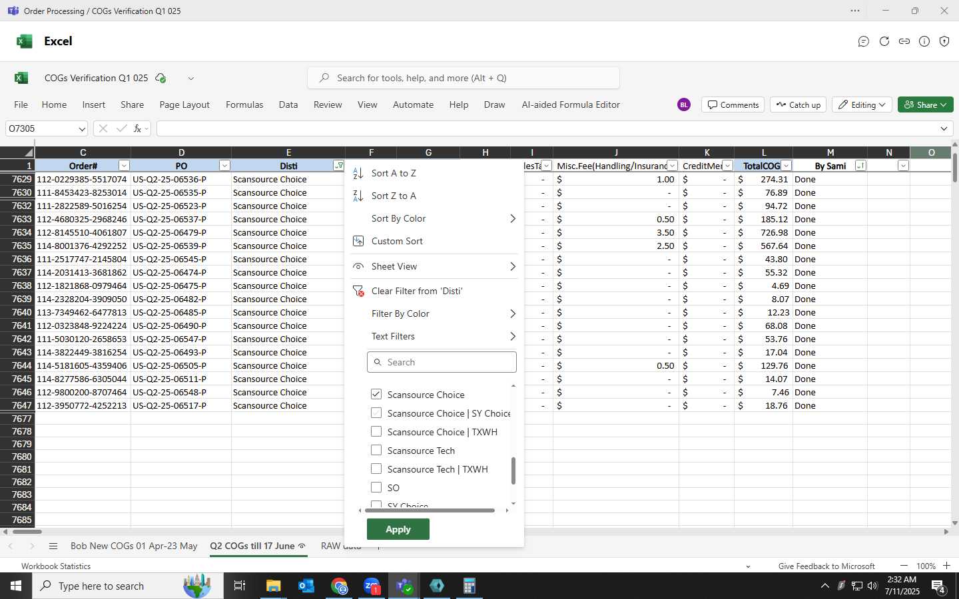Open the Formulas ribbon tab
Image resolution: width=959 pixels, height=599 pixels.
click(244, 104)
